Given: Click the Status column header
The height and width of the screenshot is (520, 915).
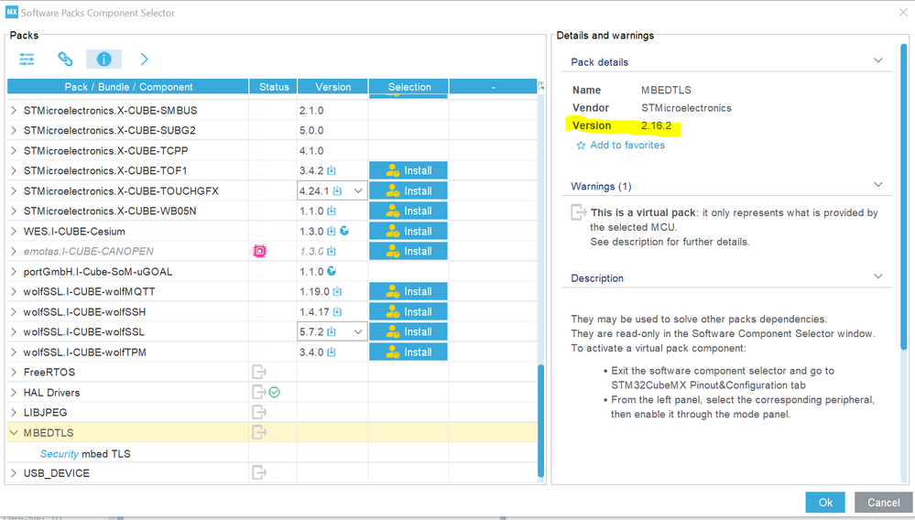Looking at the screenshot, I should tap(274, 86).
